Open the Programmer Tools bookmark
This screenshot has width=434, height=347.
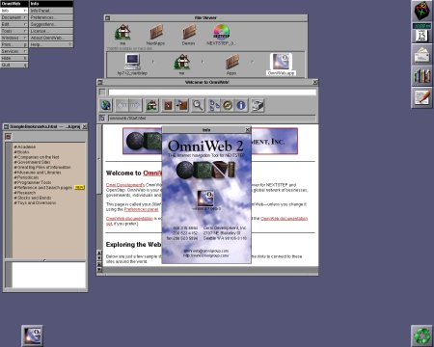click(33, 182)
